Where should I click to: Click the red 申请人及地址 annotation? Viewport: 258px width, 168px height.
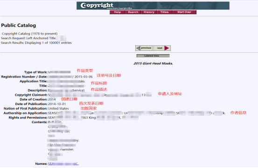click(x=170, y=94)
